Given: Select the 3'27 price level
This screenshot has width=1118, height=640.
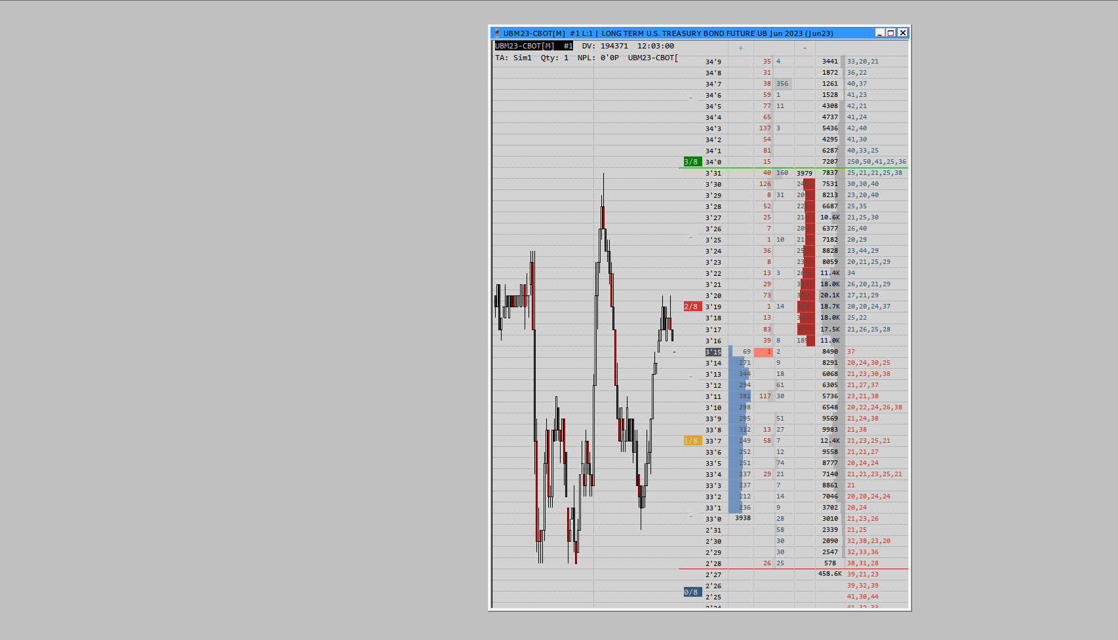Looking at the screenshot, I should coord(713,217).
